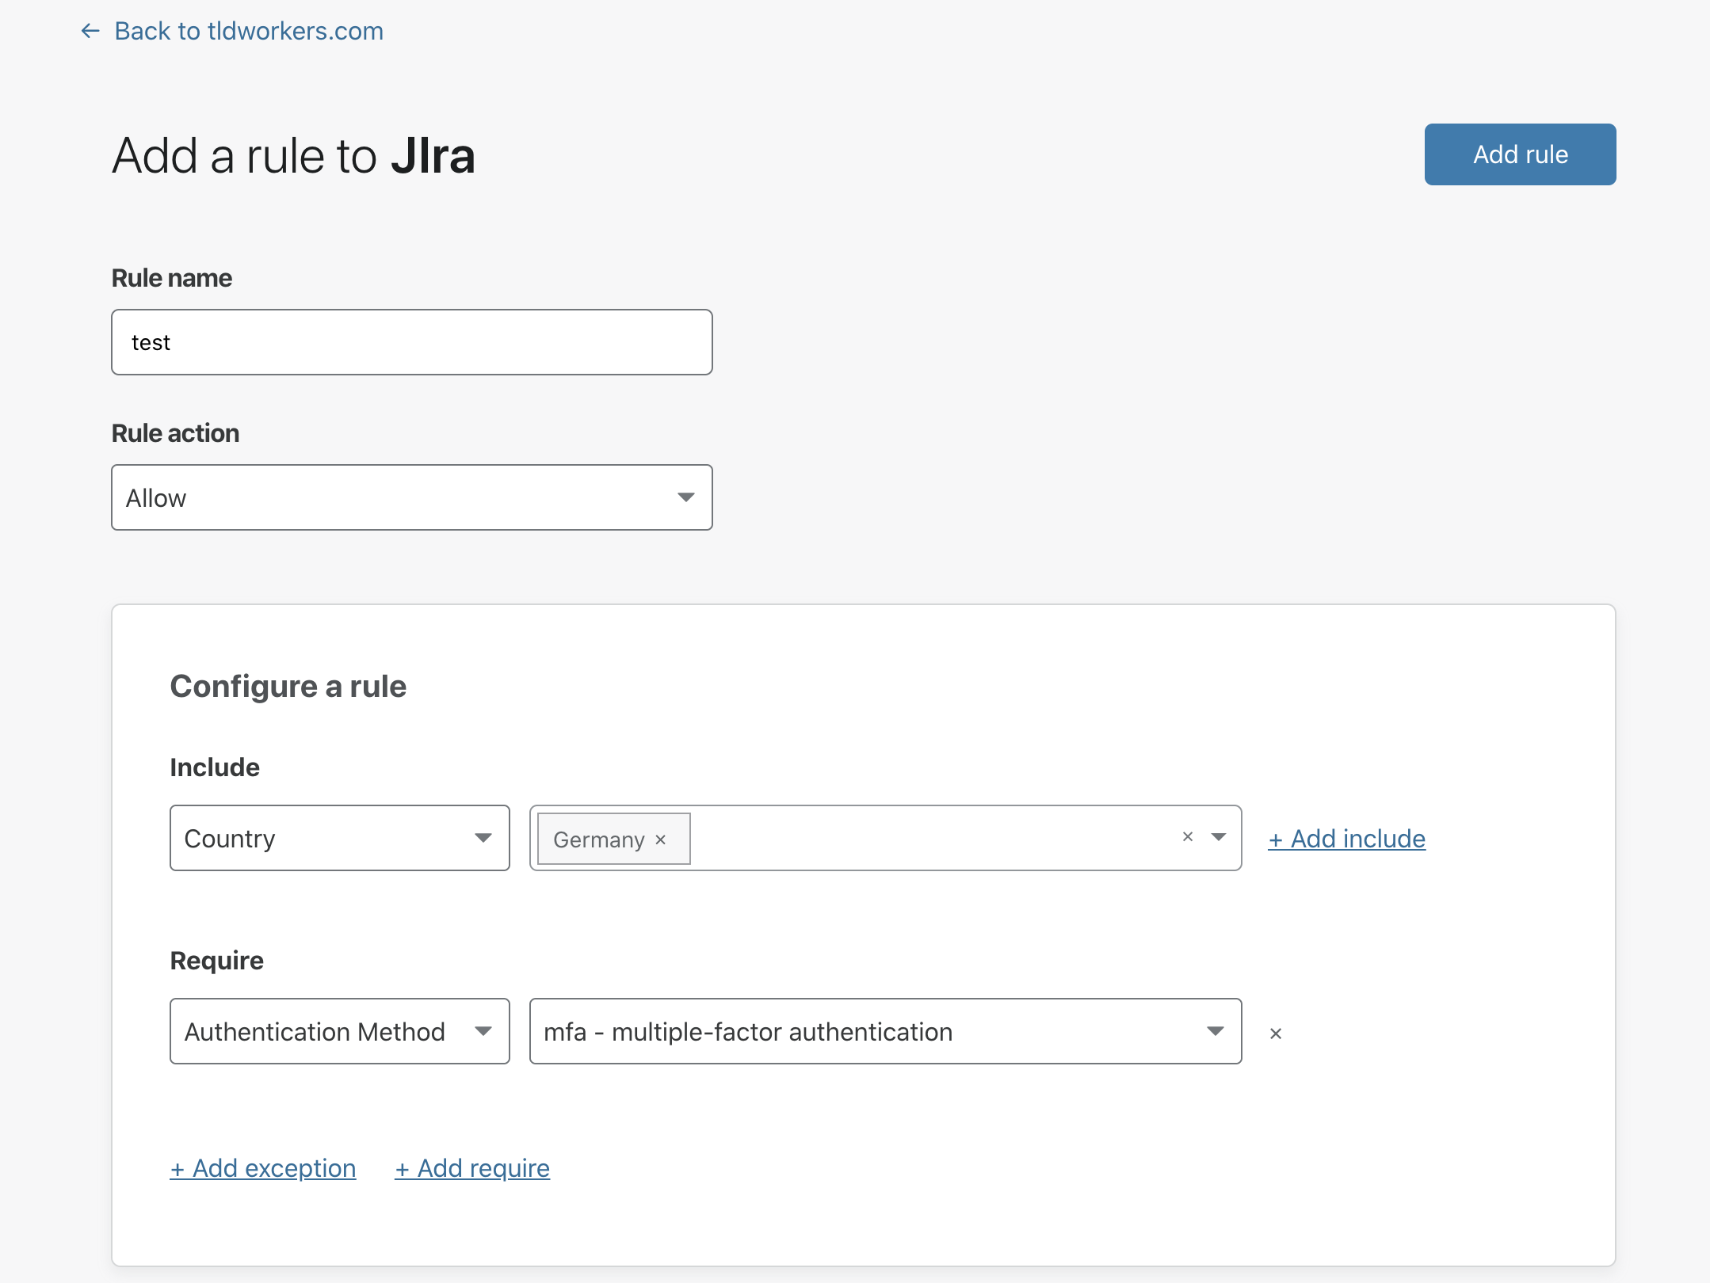This screenshot has height=1283, width=1710.
Task: Open the Country selector dropdown
Action: pos(339,838)
